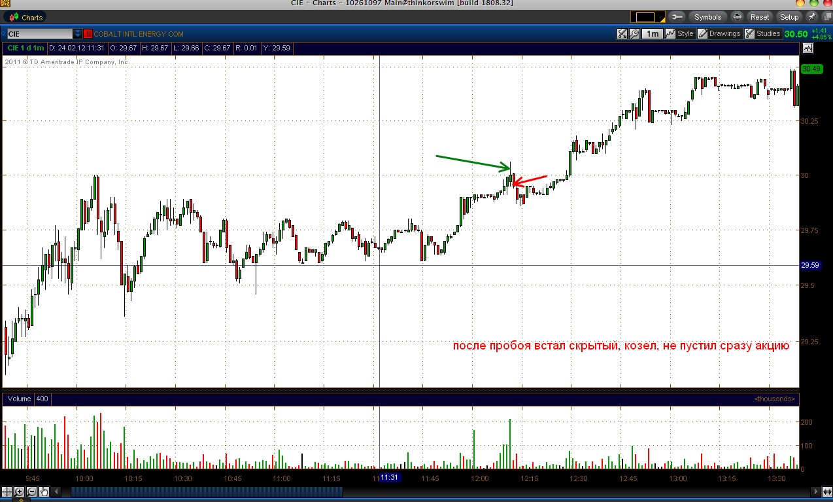Image resolution: width=833 pixels, height=502 pixels.
Task: Click the 29.59 crosshair price label on axis
Action: pos(811,265)
